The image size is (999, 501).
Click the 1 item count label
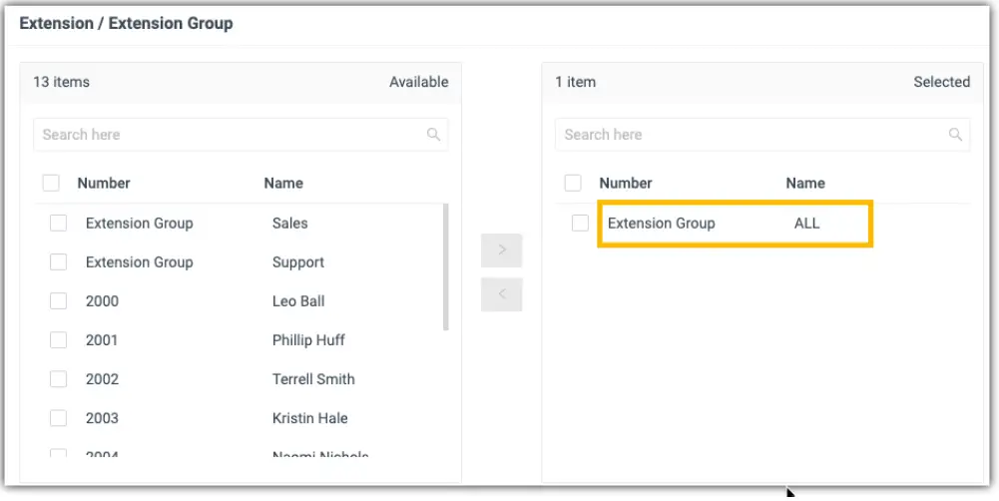[x=575, y=82]
